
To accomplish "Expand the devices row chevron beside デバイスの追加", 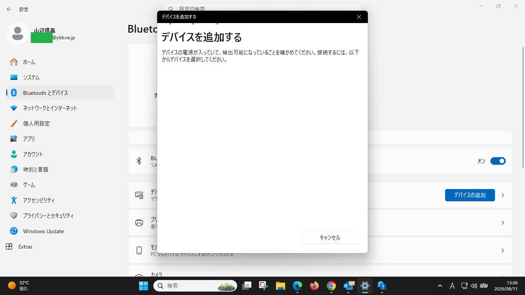I will click(x=503, y=195).
